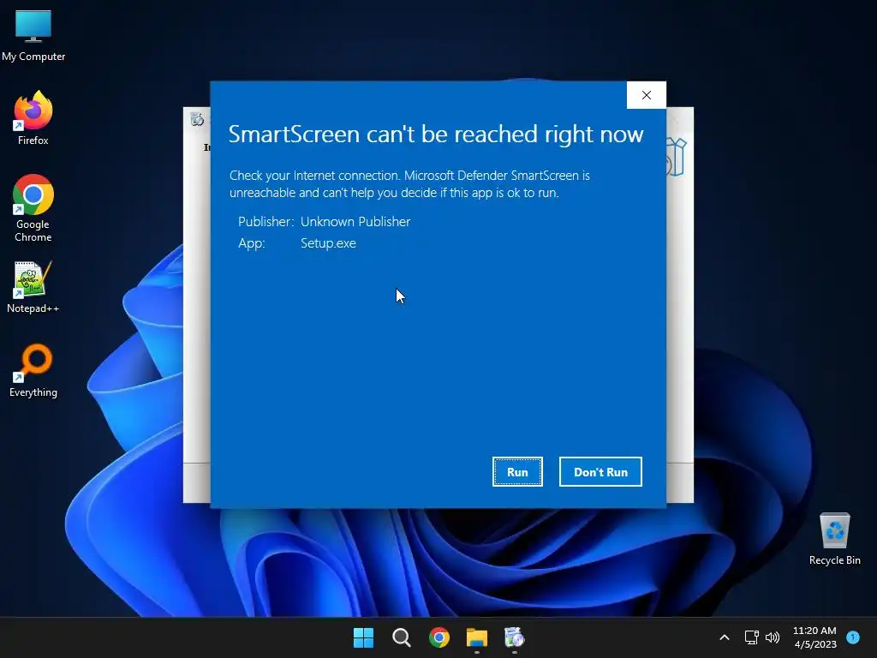Close the SmartScreen dialog with X

pos(646,95)
